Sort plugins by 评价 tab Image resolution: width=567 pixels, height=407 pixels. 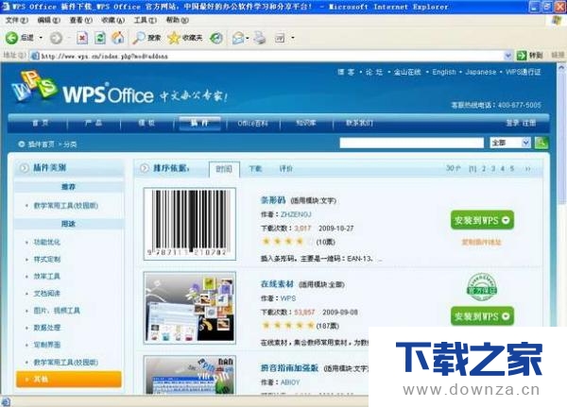[x=286, y=169]
